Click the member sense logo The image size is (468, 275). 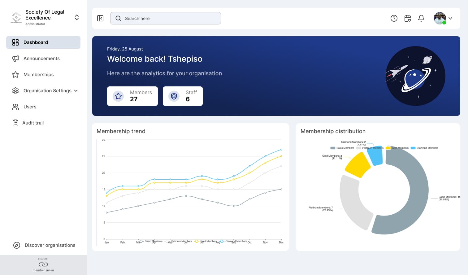(x=43, y=264)
